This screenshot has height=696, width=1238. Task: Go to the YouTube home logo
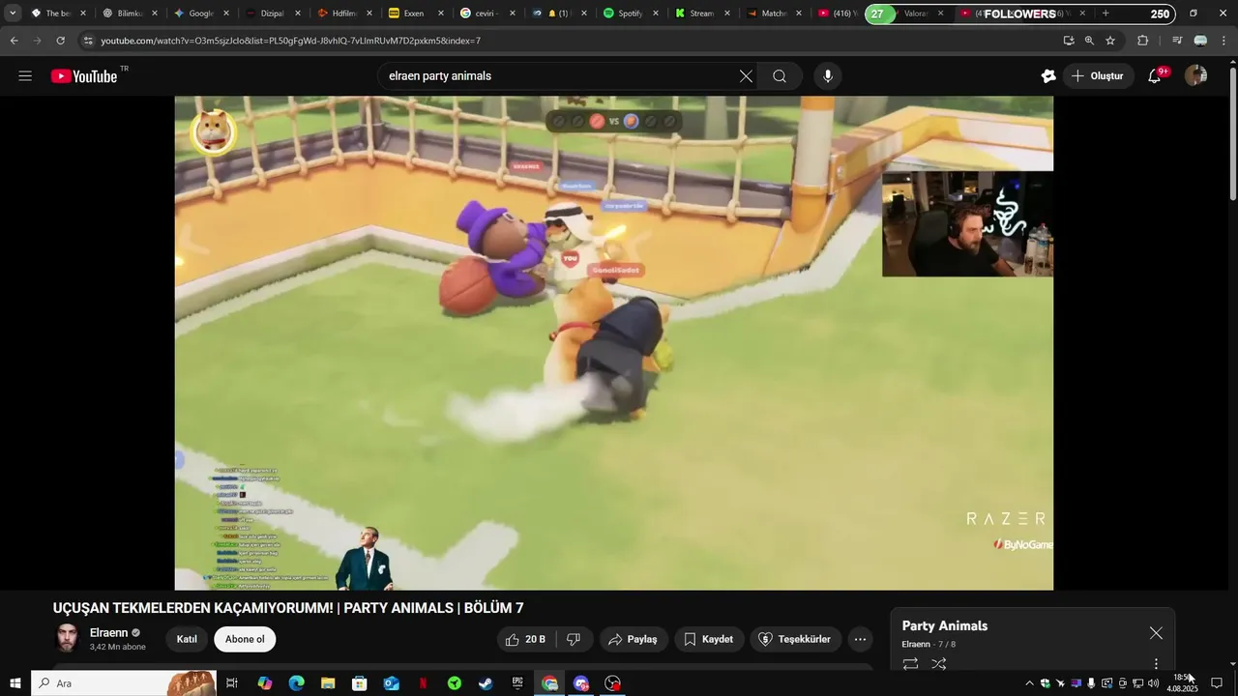[84, 76]
